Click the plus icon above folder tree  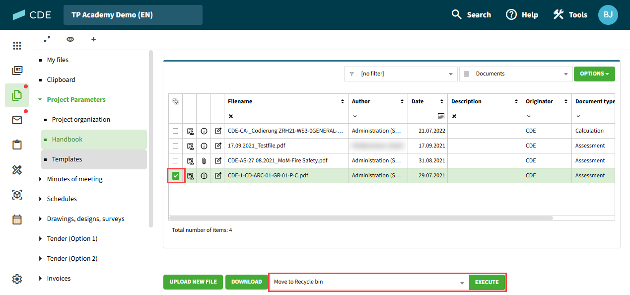[x=93, y=39]
